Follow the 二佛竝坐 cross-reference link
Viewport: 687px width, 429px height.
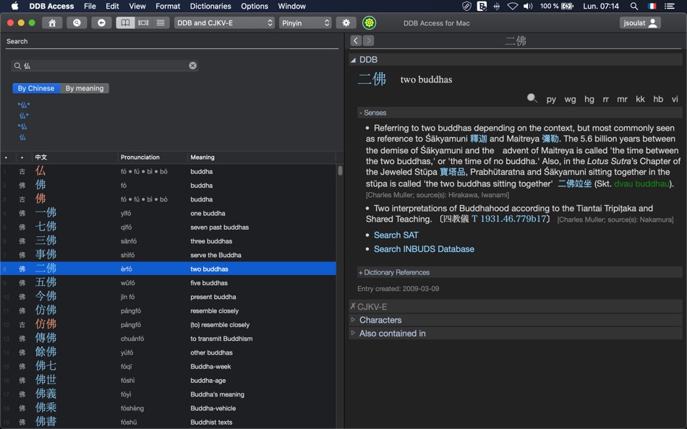tap(574, 184)
